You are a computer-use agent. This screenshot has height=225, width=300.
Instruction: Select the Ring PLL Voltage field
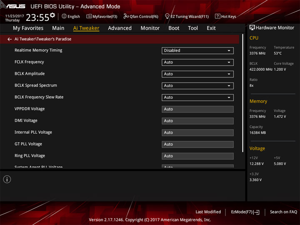pyautogui.click(x=197, y=156)
